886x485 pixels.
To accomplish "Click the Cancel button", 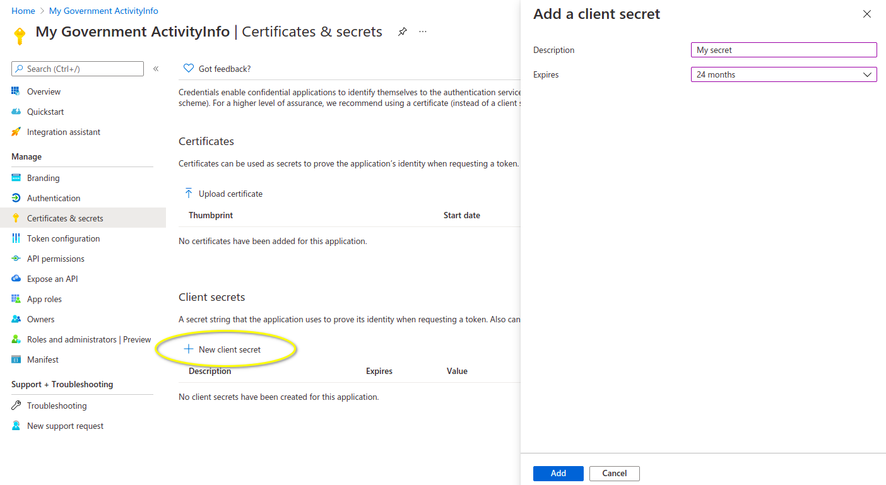I will click(615, 474).
